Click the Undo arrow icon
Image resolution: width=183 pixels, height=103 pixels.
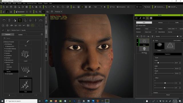46,7
